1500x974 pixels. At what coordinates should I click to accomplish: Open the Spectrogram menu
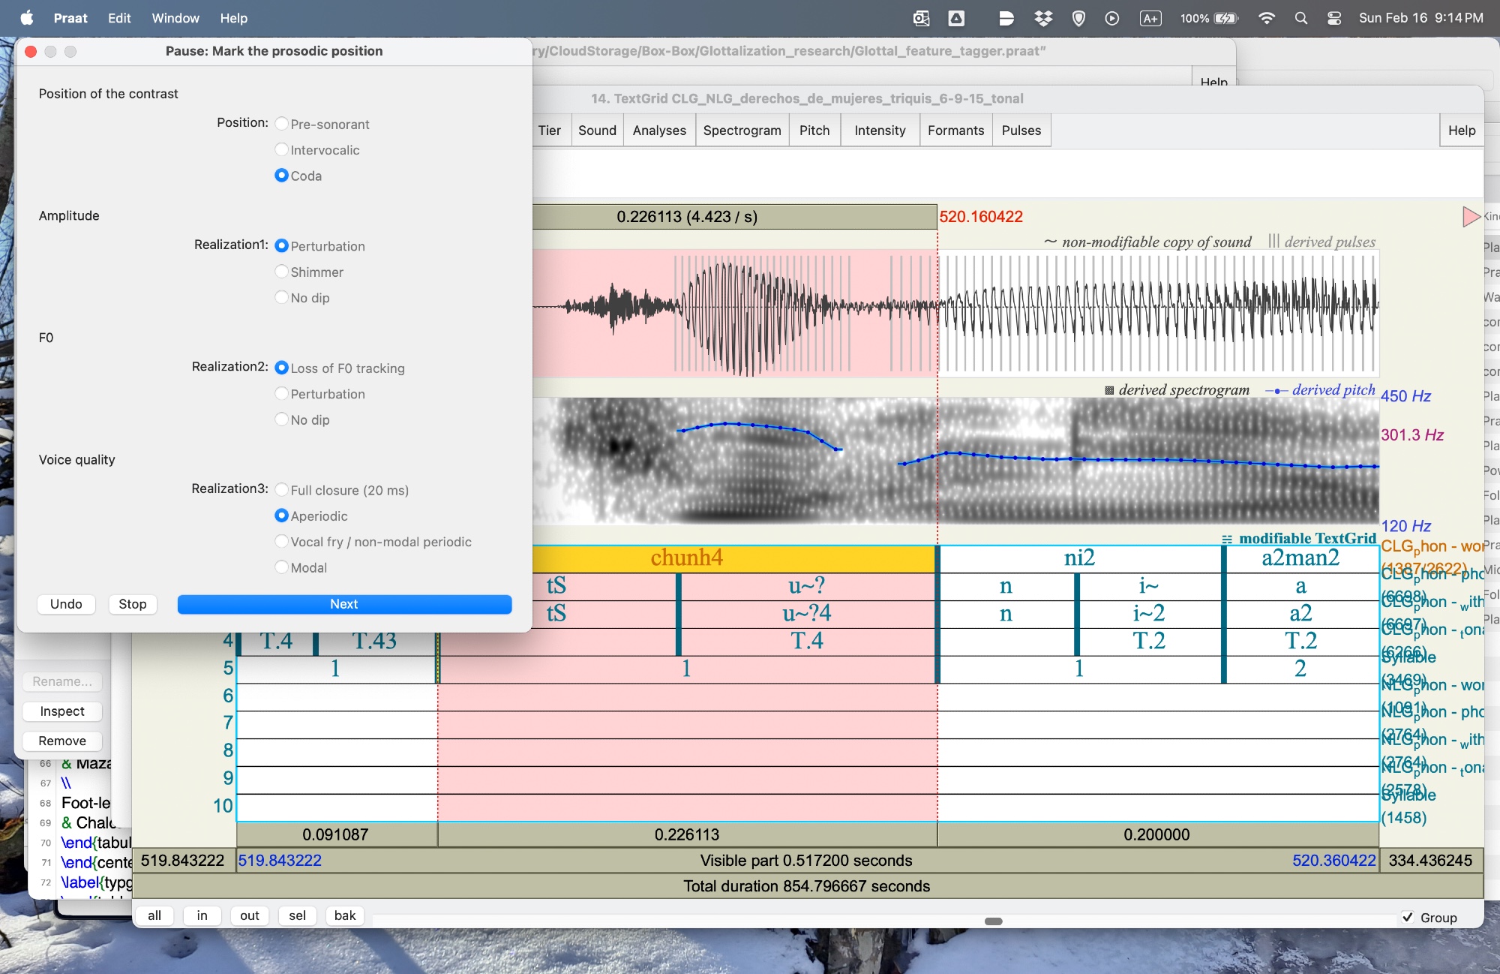point(742,131)
